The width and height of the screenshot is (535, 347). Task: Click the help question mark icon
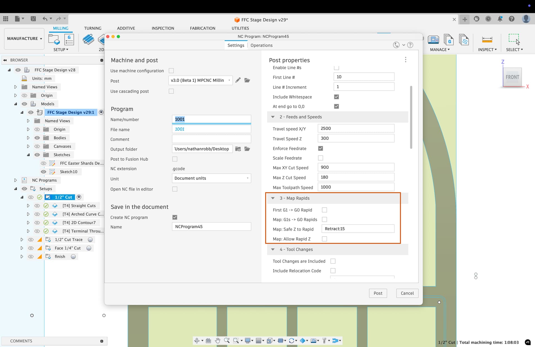[x=512, y=19]
